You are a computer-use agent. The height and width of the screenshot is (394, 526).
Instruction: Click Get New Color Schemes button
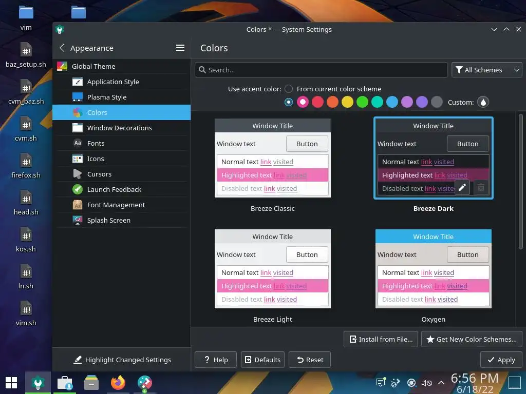pyautogui.click(x=472, y=339)
